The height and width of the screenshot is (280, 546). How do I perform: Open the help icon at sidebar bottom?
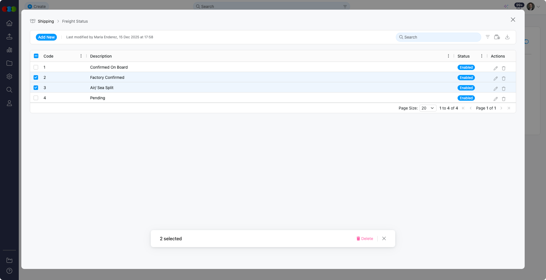[x=9, y=271]
